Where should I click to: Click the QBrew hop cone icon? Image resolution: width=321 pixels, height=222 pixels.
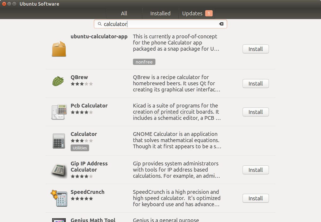58,81
